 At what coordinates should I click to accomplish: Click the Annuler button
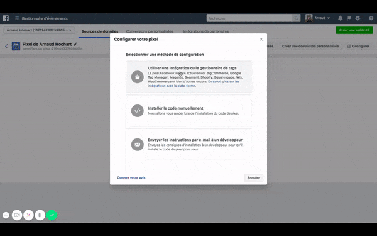[x=253, y=177]
